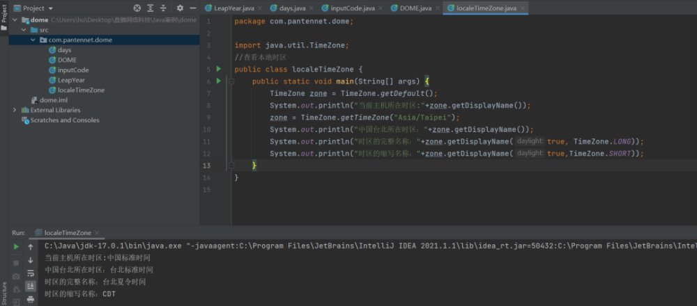The height and width of the screenshot is (306, 697).
Task: Rerun program with green Run icon in Run panel
Action: click(16, 247)
